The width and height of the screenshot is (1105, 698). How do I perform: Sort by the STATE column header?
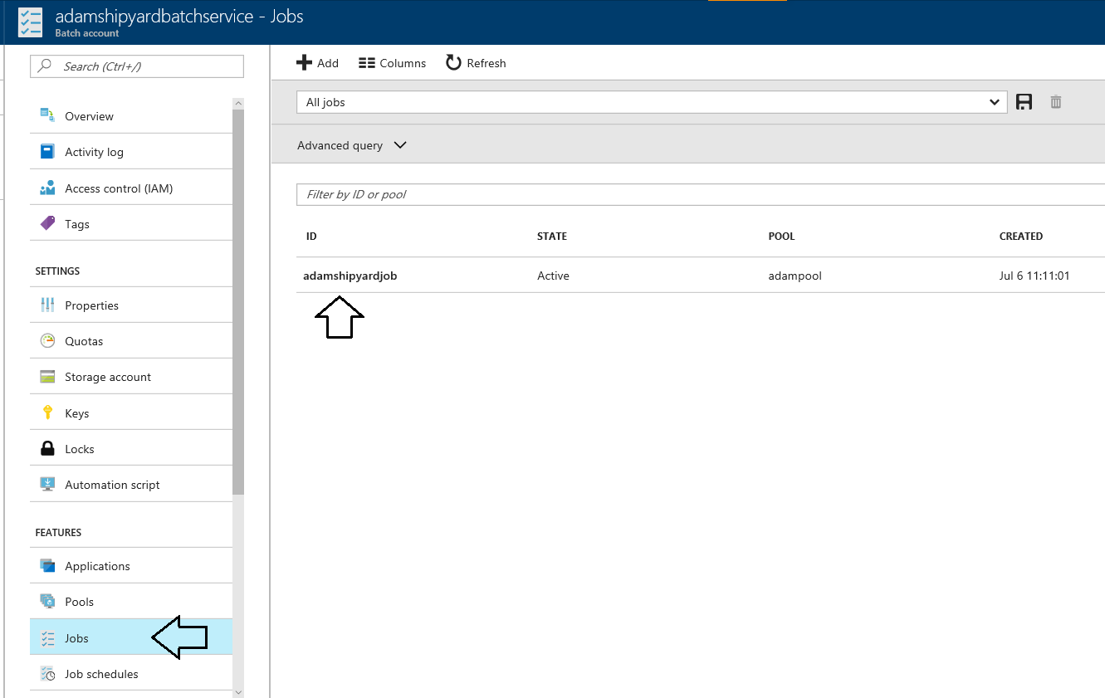point(552,237)
